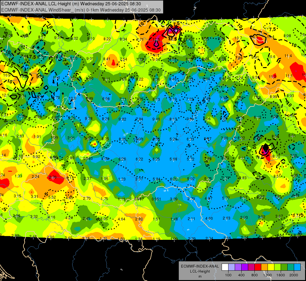The image size is (306, 281).
Task: Click the grid value 5.77
Action: coord(226,198)
